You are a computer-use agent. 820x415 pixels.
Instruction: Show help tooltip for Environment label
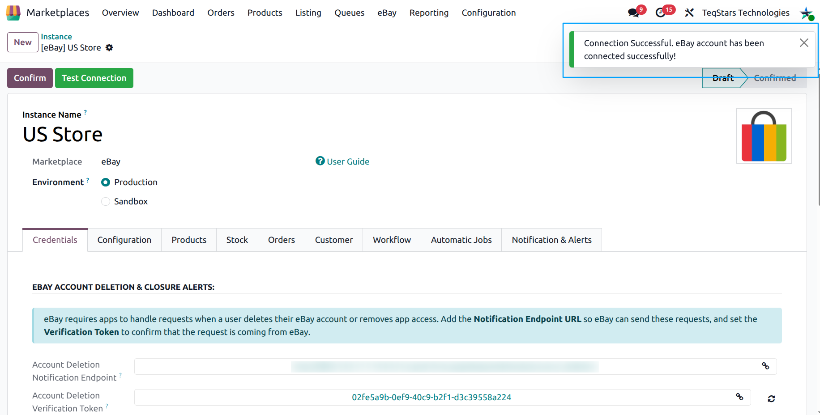point(88,180)
